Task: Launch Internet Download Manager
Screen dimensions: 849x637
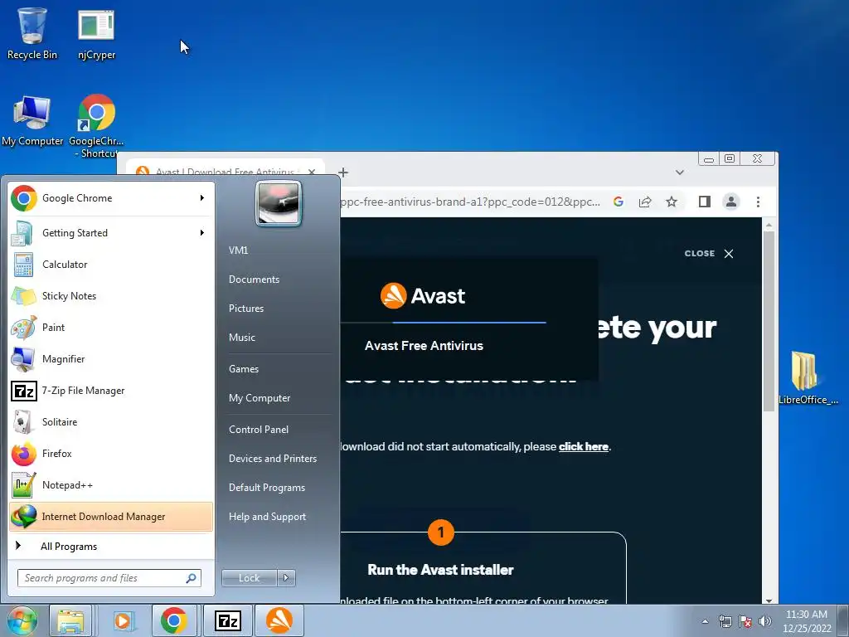Action: click(111, 517)
